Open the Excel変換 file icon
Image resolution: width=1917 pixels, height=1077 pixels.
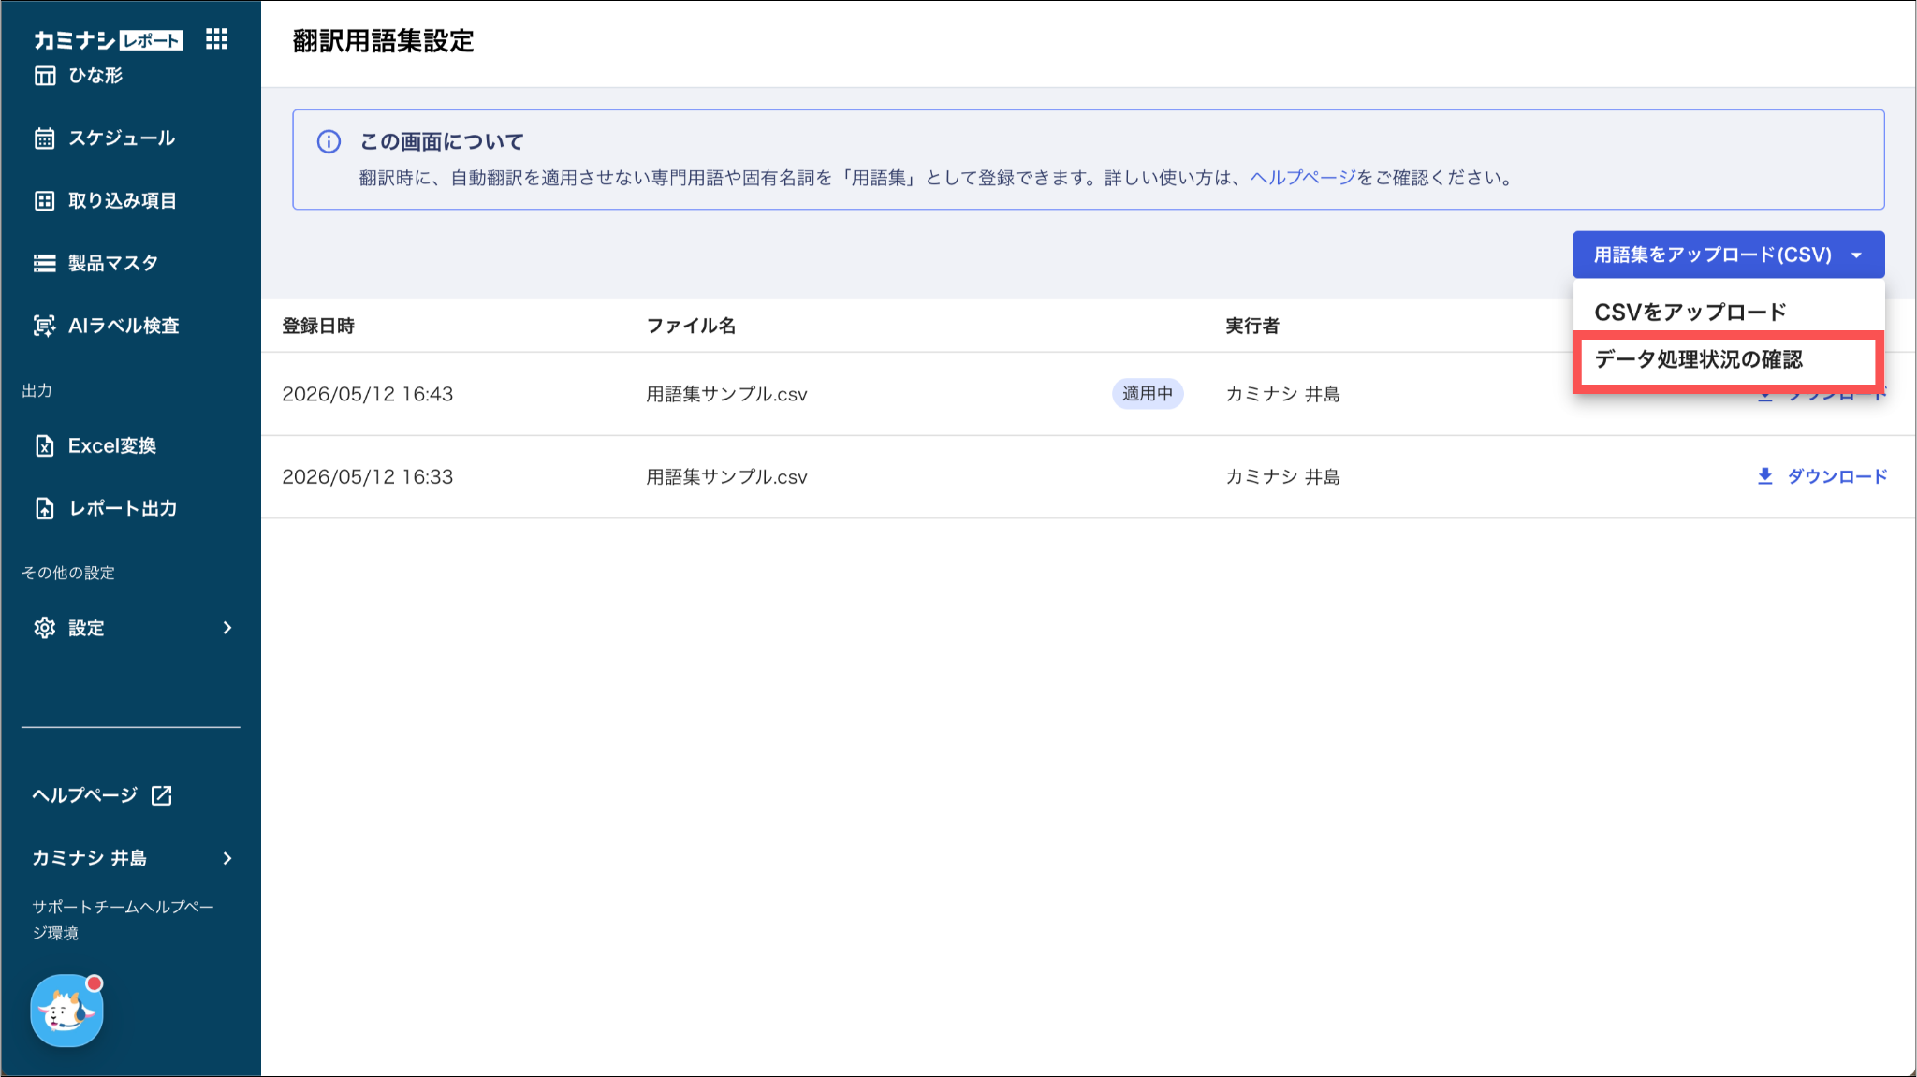point(45,446)
